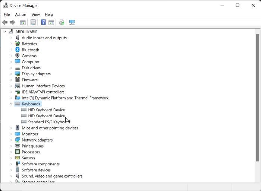
Task: Expand the Disk drives chevron
Action: point(11,68)
